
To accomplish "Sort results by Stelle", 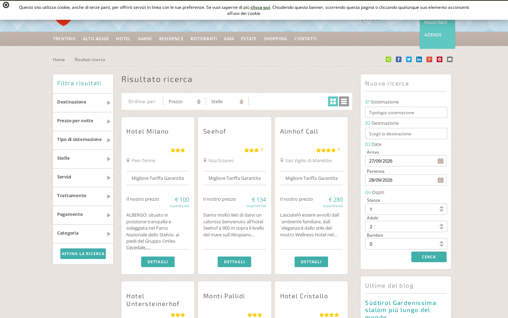I will 227,102.
